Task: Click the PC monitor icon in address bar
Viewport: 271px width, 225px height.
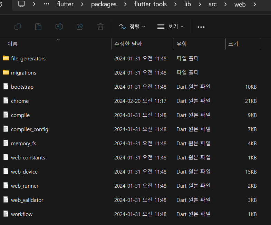Action: (21, 4)
